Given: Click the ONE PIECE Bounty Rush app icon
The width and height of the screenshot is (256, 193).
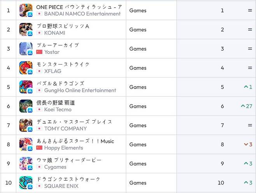Looking at the screenshot, I should coord(26,10).
